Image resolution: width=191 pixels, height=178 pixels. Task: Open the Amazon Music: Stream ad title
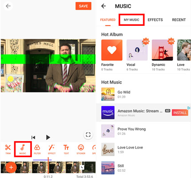click(140, 111)
